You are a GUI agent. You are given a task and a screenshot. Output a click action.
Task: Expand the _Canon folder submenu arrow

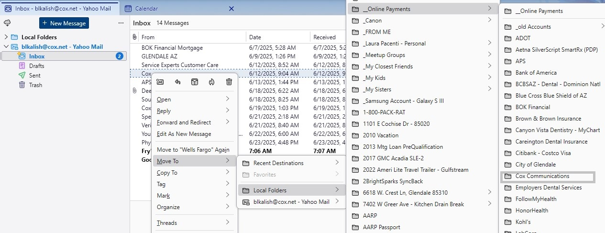[490, 20]
